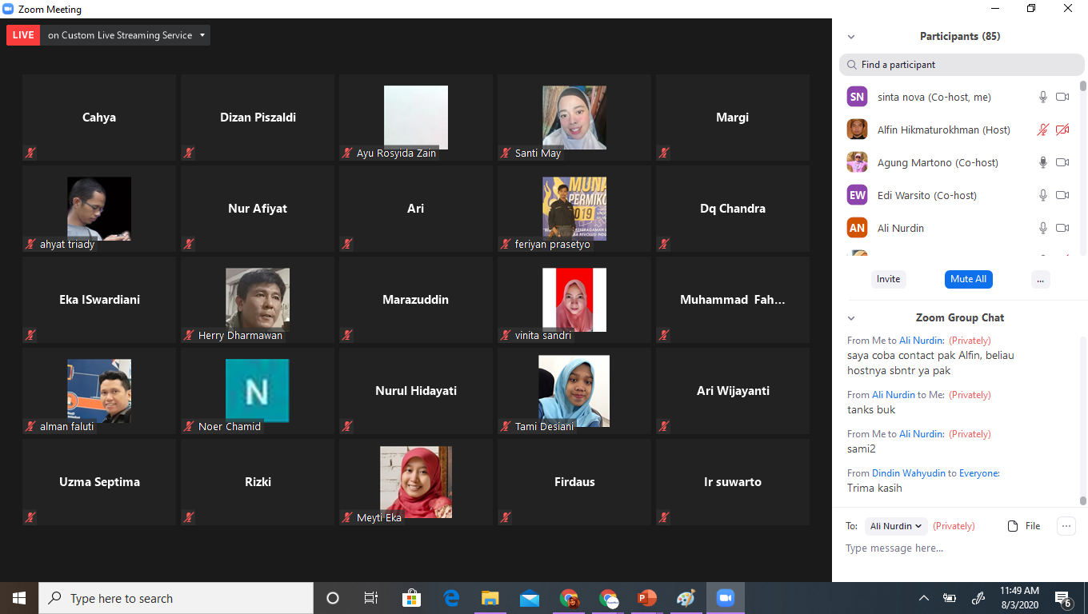Unmute Alfin Hikmaturokhman's muted microphone
The height and width of the screenshot is (614, 1088).
pyautogui.click(x=1042, y=130)
